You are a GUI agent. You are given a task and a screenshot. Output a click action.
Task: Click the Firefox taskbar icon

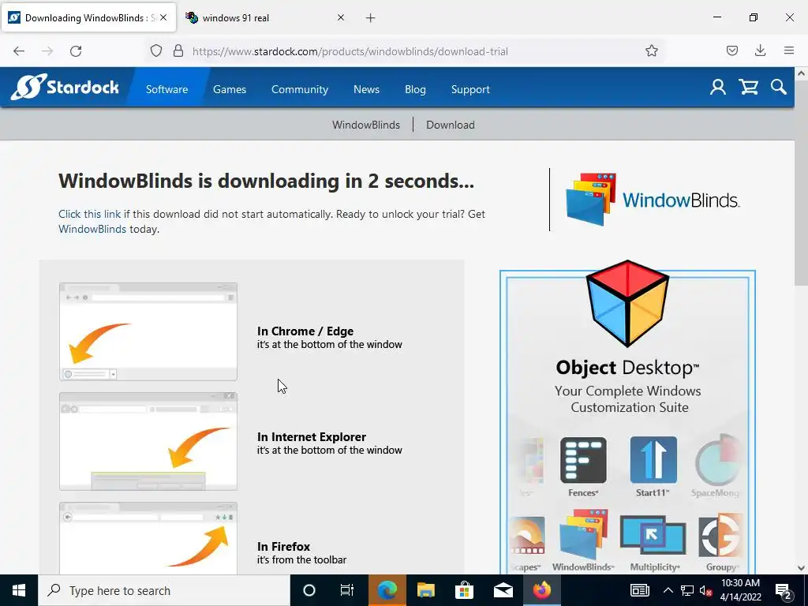click(x=541, y=590)
